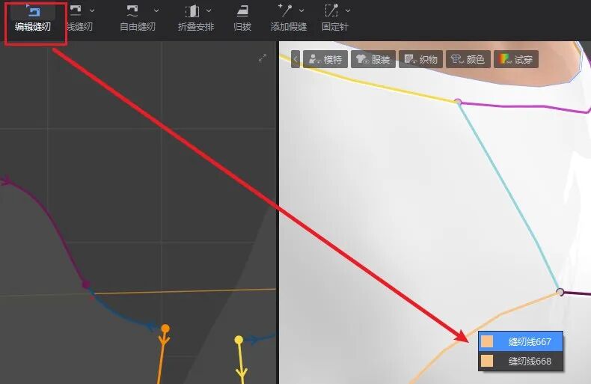The image size is (591, 384).
Task: Expand the 自由缝纫 dropdown arrow
Action: (x=156, y=10)
